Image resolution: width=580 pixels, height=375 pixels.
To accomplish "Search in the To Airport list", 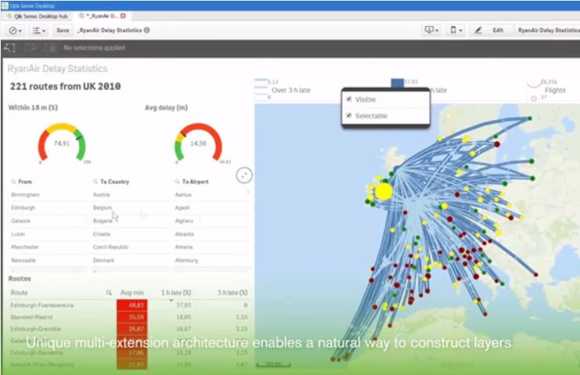I will (176, 181).
